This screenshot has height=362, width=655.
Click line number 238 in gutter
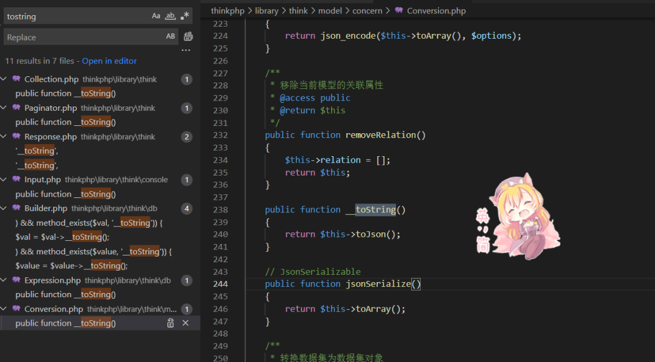point(220,210)
